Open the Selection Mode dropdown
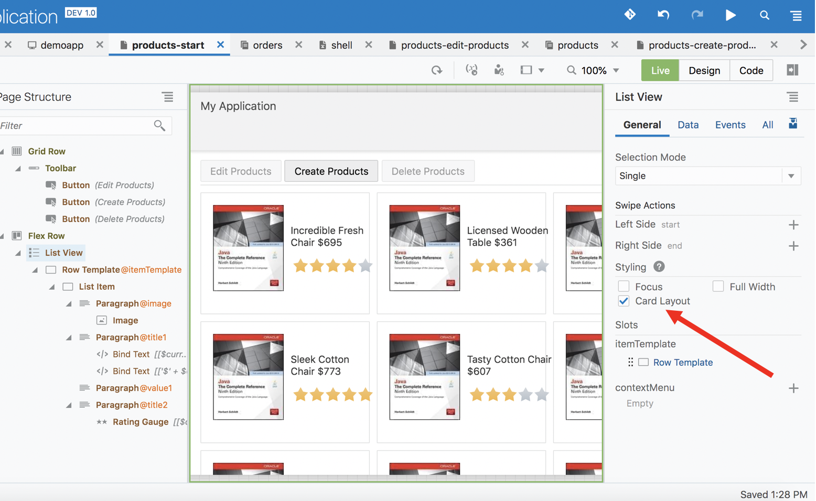 point(707,176)
